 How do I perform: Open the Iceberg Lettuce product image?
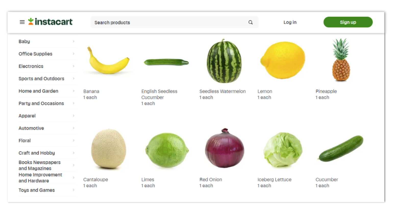pos(283,149)
